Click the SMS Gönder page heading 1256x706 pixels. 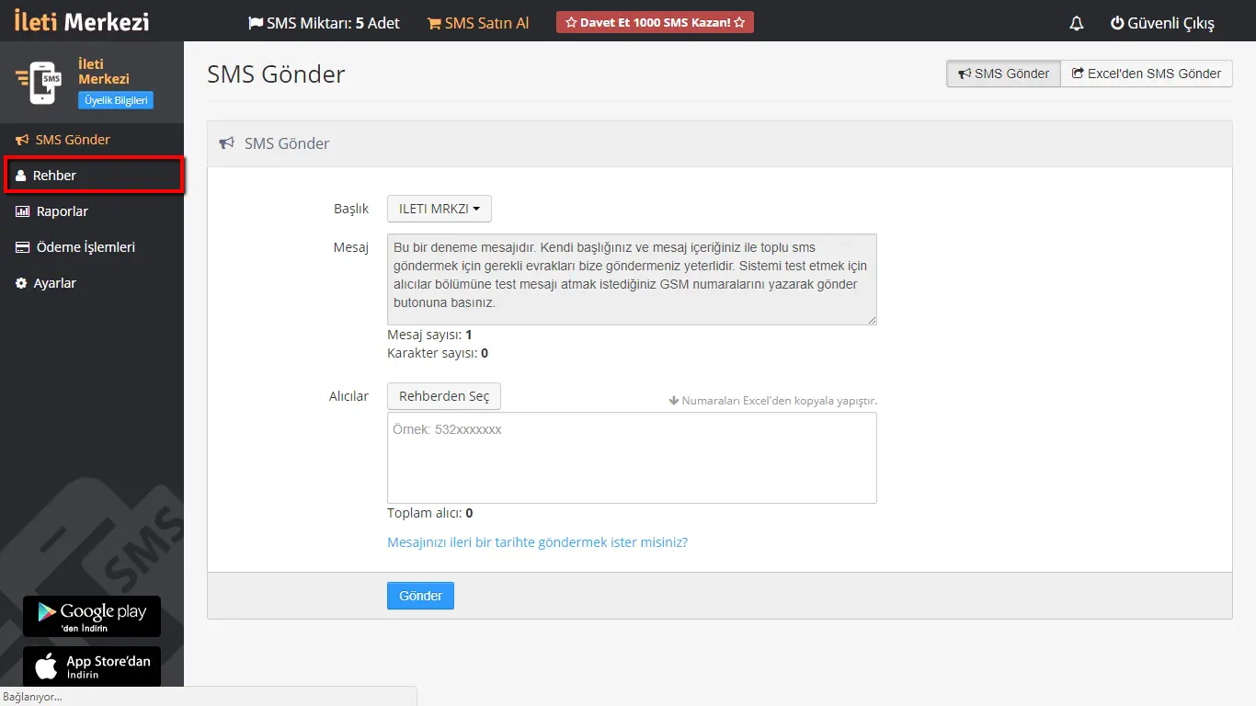(276, 74)
